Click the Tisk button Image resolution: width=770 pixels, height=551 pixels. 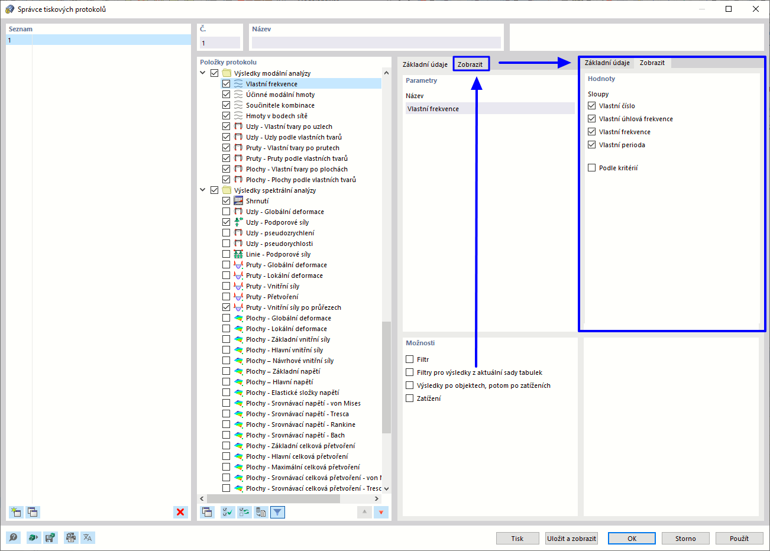pyautogui.click(x=517, y=539)
